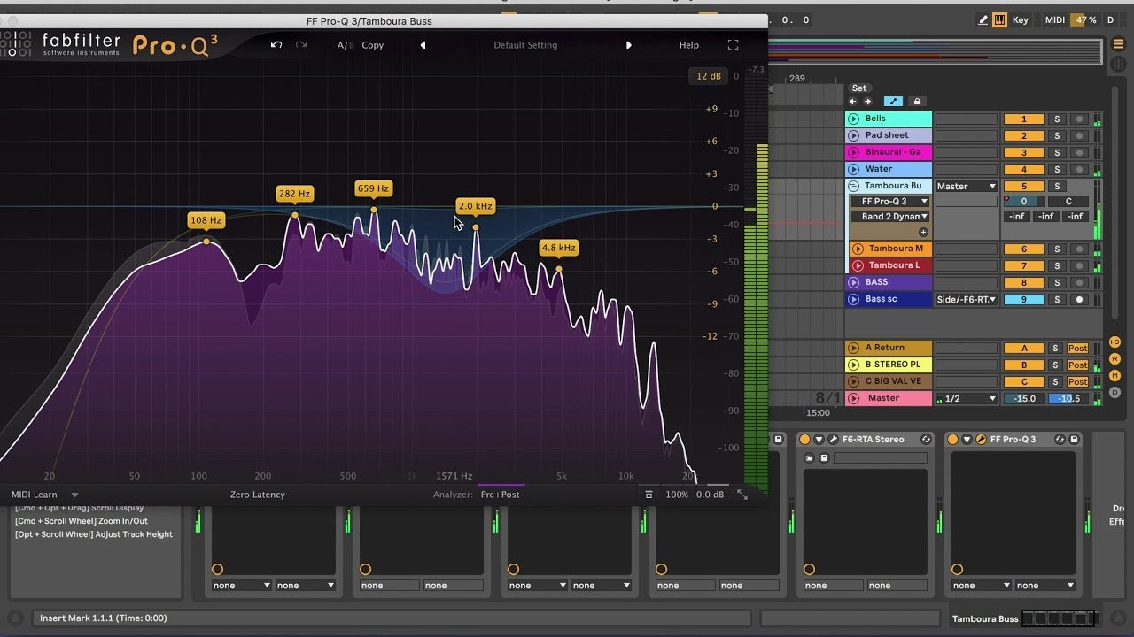Click the 100% scale value in Pro-Q 3

click(677, 495)
